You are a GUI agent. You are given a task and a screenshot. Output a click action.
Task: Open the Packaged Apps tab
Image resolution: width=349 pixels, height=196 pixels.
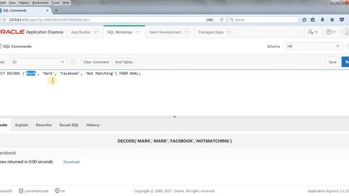[x=211, y=32]
